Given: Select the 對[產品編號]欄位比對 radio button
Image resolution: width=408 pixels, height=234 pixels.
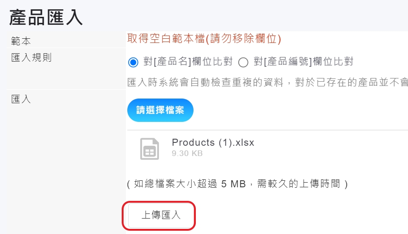Looking at the screenshot, I should click(x=243, y=62).
